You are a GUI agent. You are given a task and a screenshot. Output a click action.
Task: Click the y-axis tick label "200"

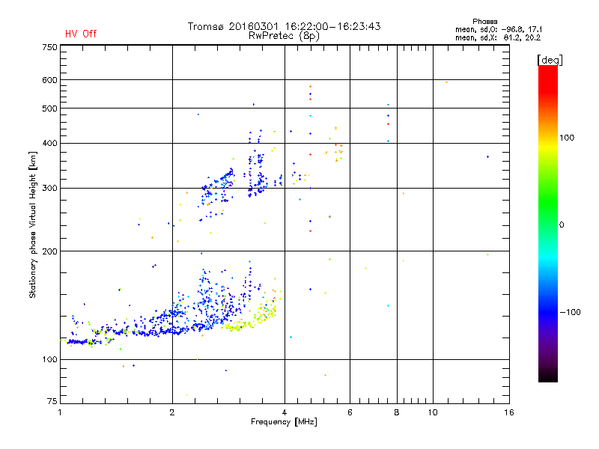50,251
